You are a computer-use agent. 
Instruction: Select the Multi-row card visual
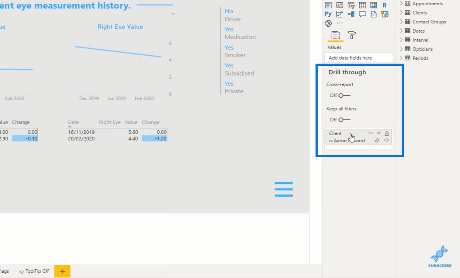328,5
